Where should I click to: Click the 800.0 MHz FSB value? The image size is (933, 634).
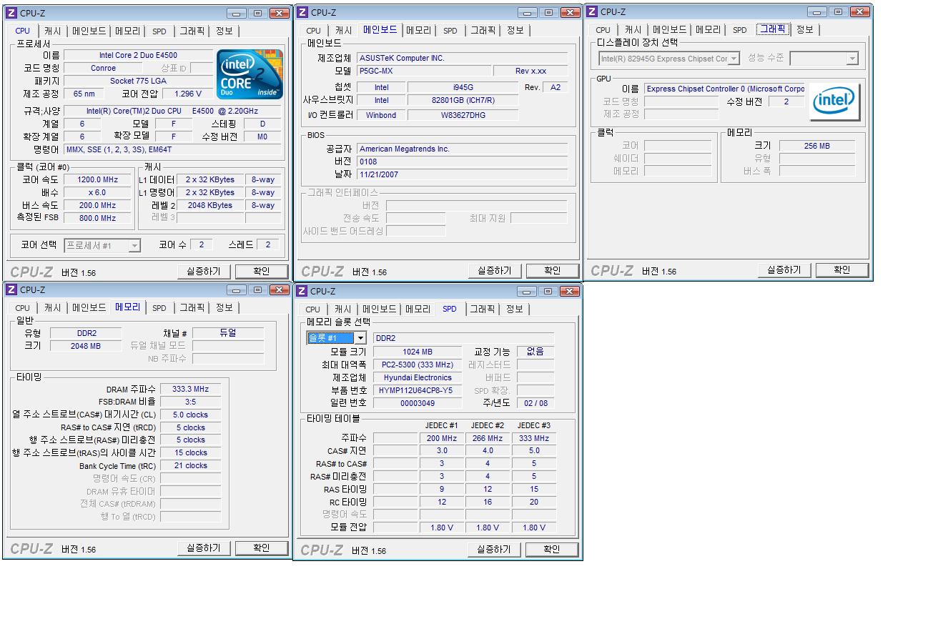click(98, 218)
